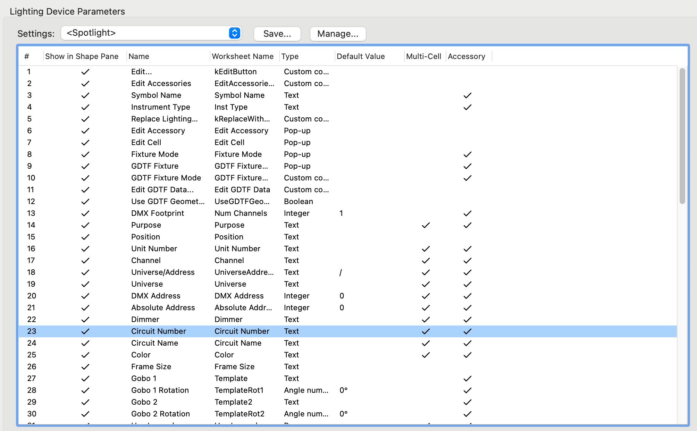Toggle Accessory checkmark for DMX Footprint row
The width and height of the screenshot is (697, 431).
tap(467, 213)
